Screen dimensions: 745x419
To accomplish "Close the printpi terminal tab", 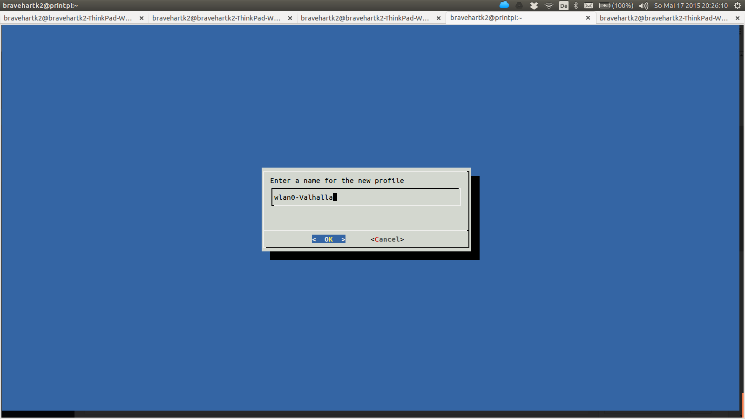I will [x=588, y=18].
